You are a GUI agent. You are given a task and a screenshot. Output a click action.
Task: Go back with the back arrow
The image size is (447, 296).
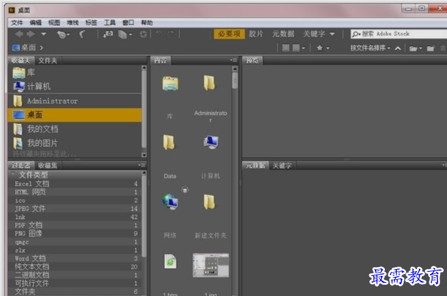19,34
